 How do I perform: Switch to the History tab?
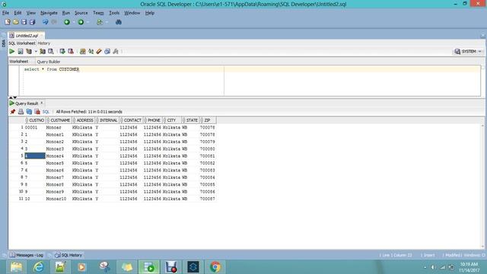(x=44, y=43)
